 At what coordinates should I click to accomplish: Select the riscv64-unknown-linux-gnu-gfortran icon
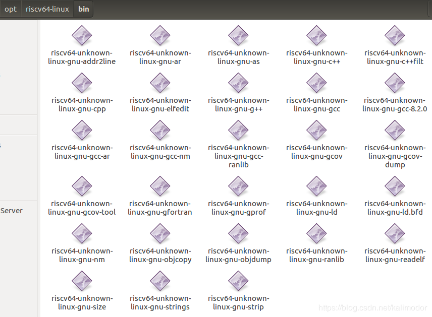(x=160, y=186)
